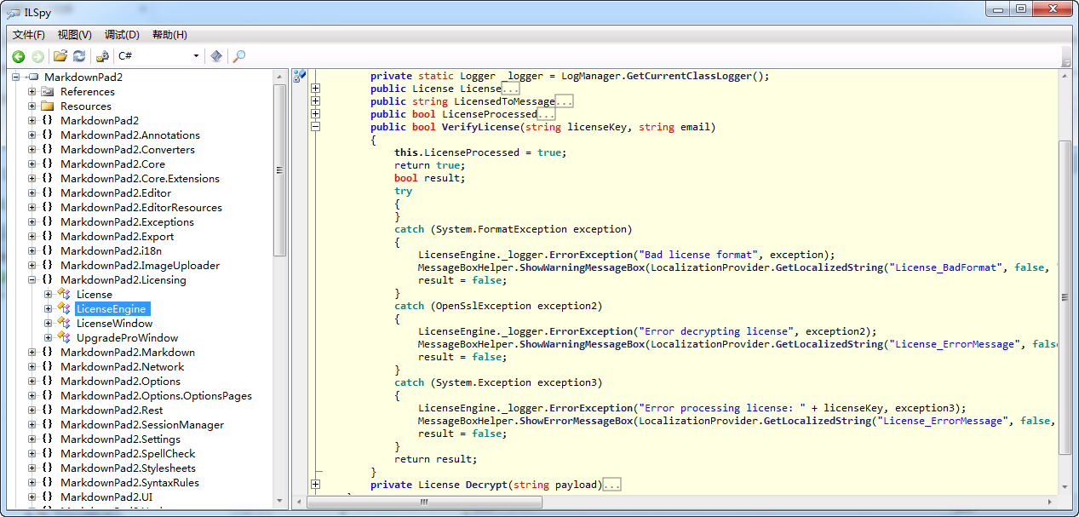Screen dimensions: 1079x517
Task: Expand the LicenseProcessed property code fold
Action: [316, 114]
